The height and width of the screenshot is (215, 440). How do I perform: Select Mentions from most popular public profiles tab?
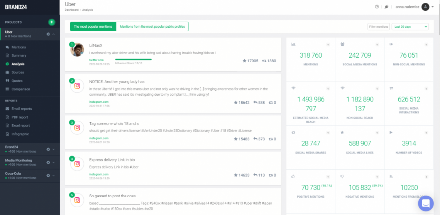click(152, 27)
